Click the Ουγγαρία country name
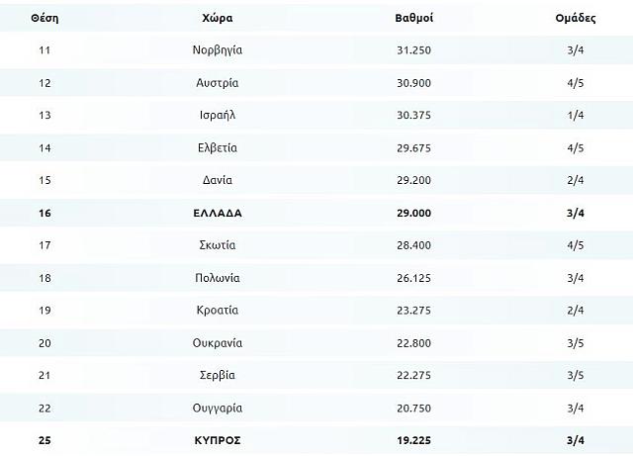Screen dimensions: 633x456 219,408
